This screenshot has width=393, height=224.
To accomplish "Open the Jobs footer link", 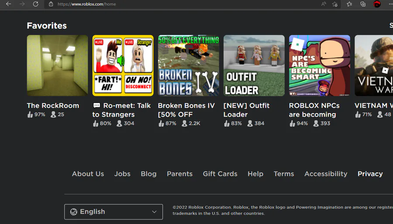I will click(122, 174).
